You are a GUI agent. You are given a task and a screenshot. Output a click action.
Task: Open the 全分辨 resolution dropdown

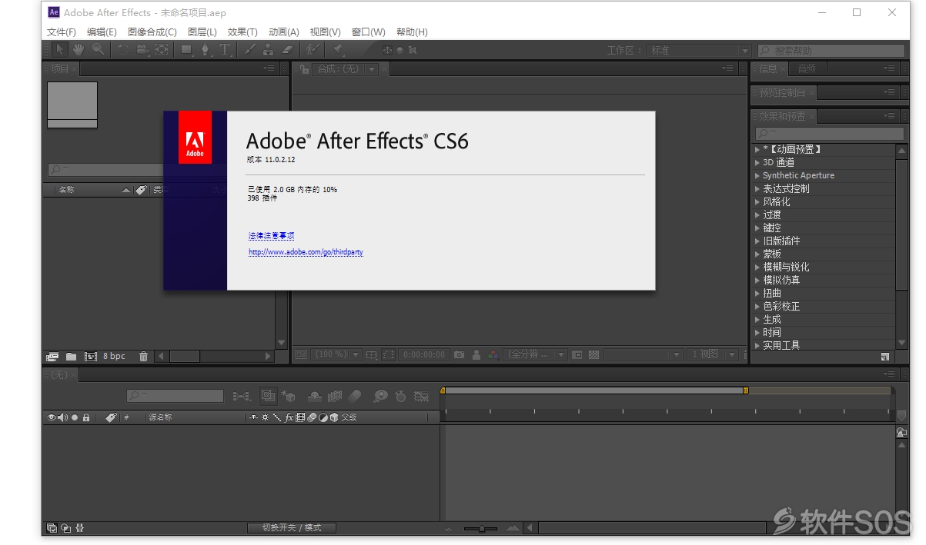pyautogui.click(x=536, y=354)
